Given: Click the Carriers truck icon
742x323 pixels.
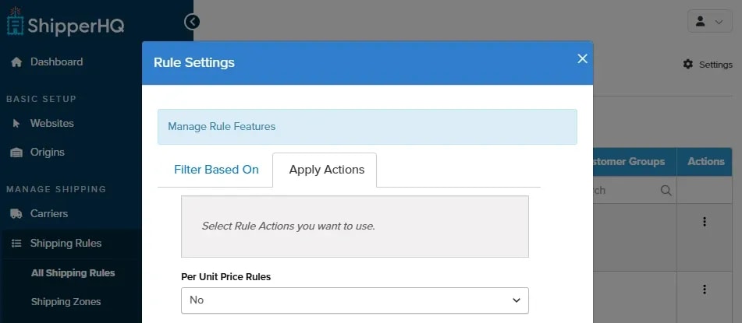Looking at the screenshot, I should tap(16, 214).
